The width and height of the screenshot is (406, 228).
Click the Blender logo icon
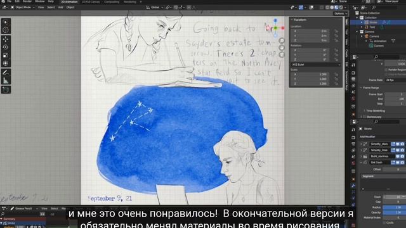pyautogui.click(x=3, y=1)
